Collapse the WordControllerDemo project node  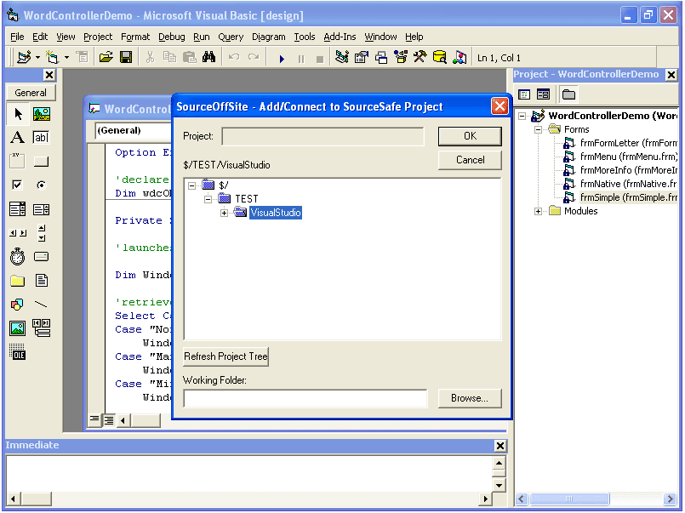522,117
